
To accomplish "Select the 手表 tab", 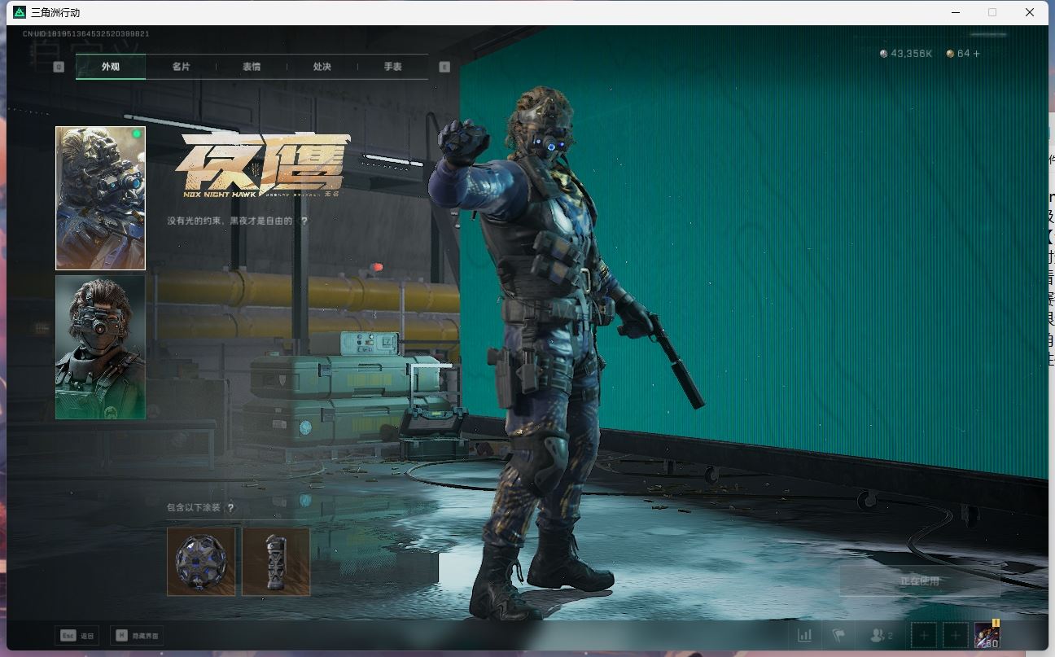I will point(392,67).
